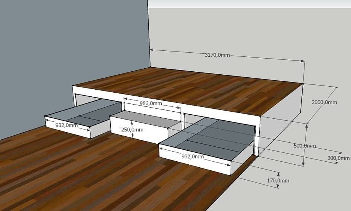Click the wooden floor in the foreground

coord(93,176)
